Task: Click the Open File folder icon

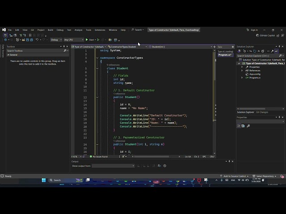Action: (23, 40)
